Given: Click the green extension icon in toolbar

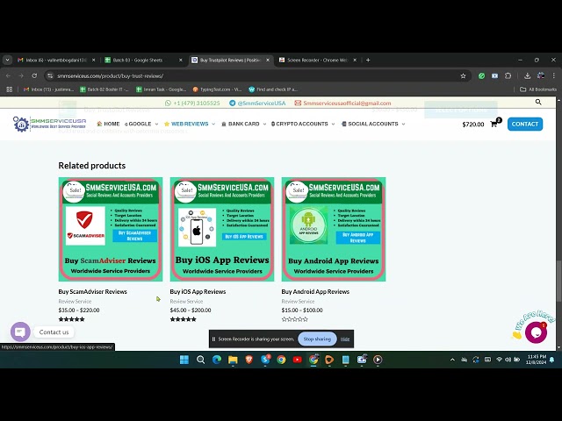Looking at the screenshot, I should coord(482,76).
